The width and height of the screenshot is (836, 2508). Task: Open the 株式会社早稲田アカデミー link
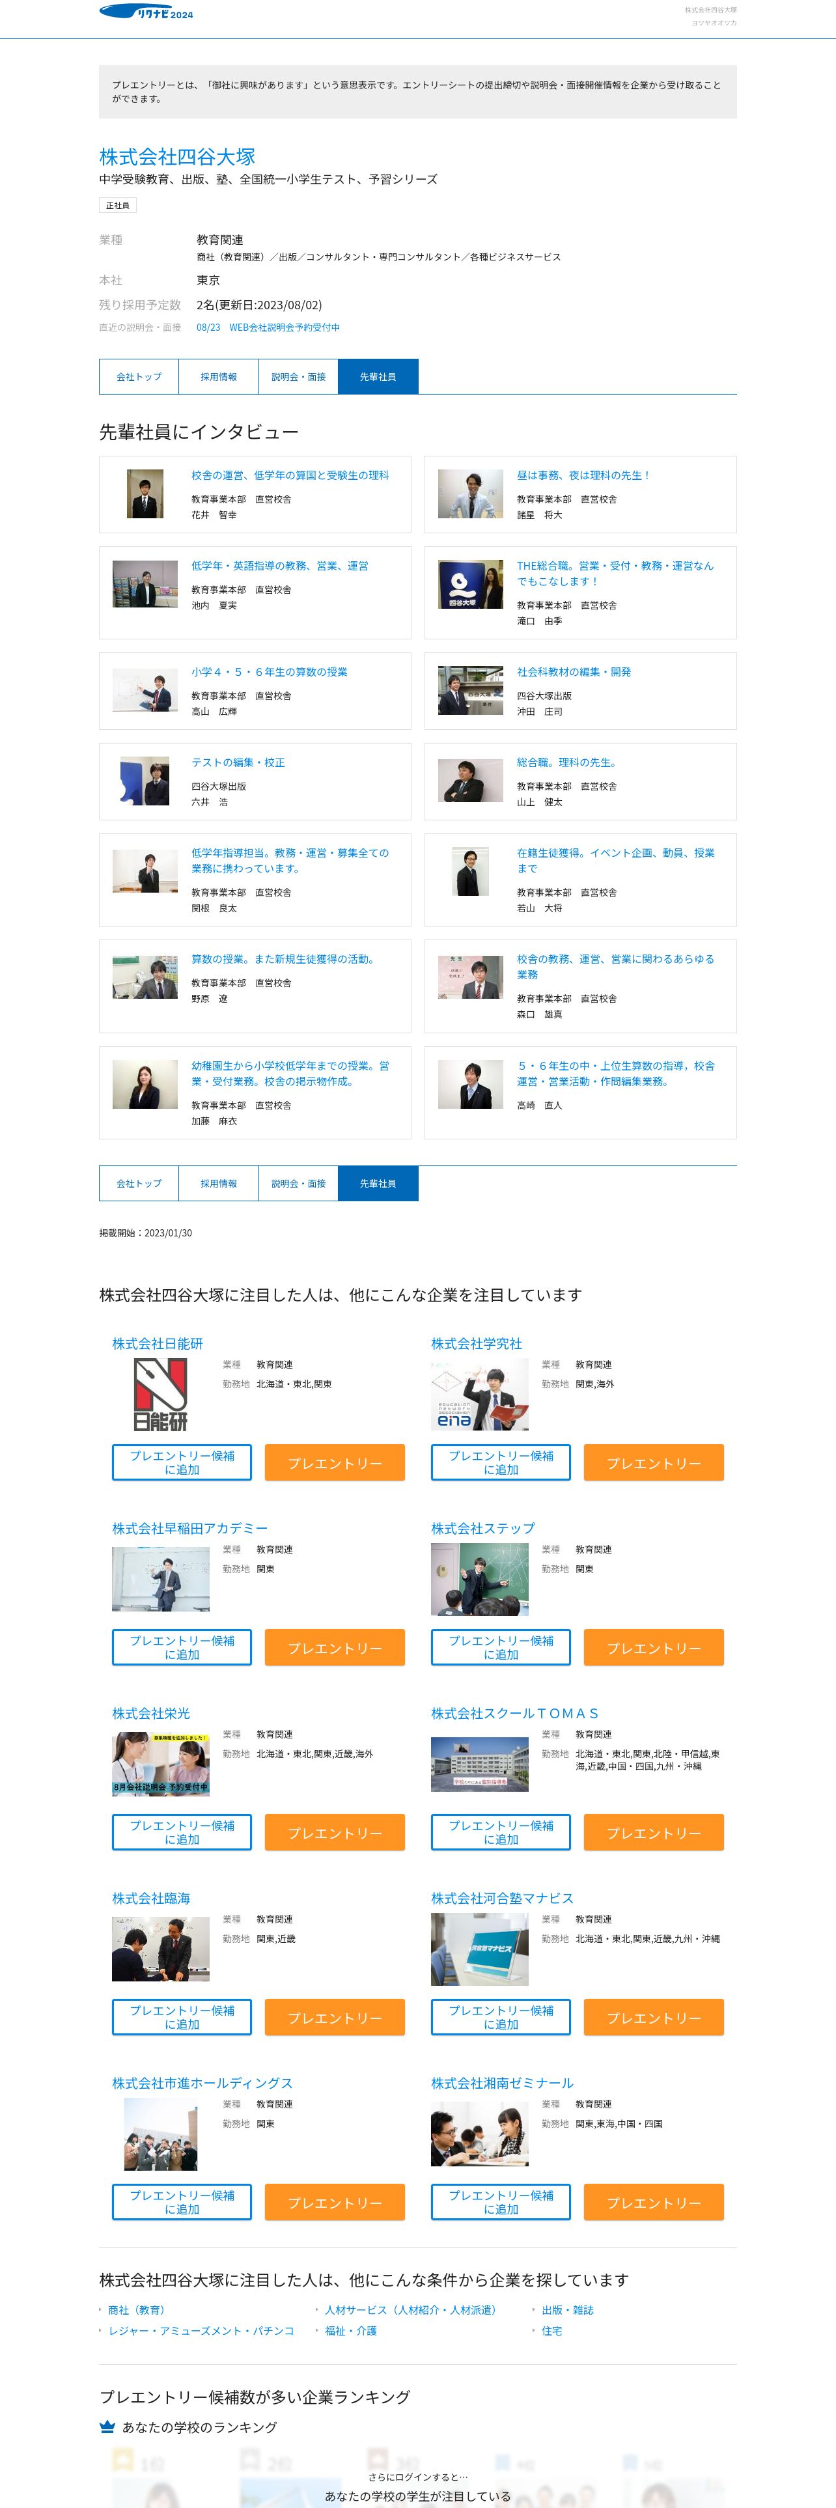click(189, 1527)
